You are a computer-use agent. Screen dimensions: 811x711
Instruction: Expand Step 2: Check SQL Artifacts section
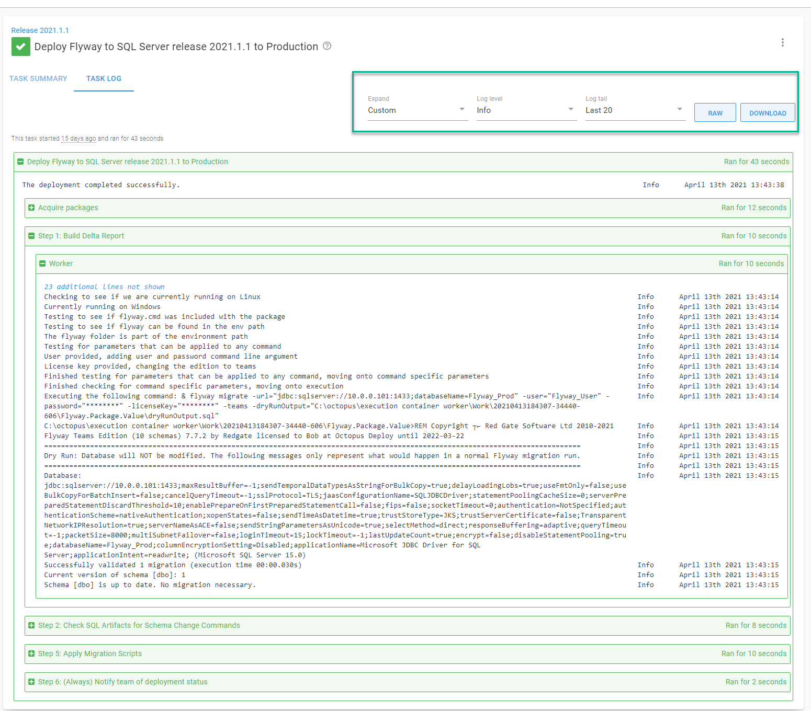coord(31,625)
